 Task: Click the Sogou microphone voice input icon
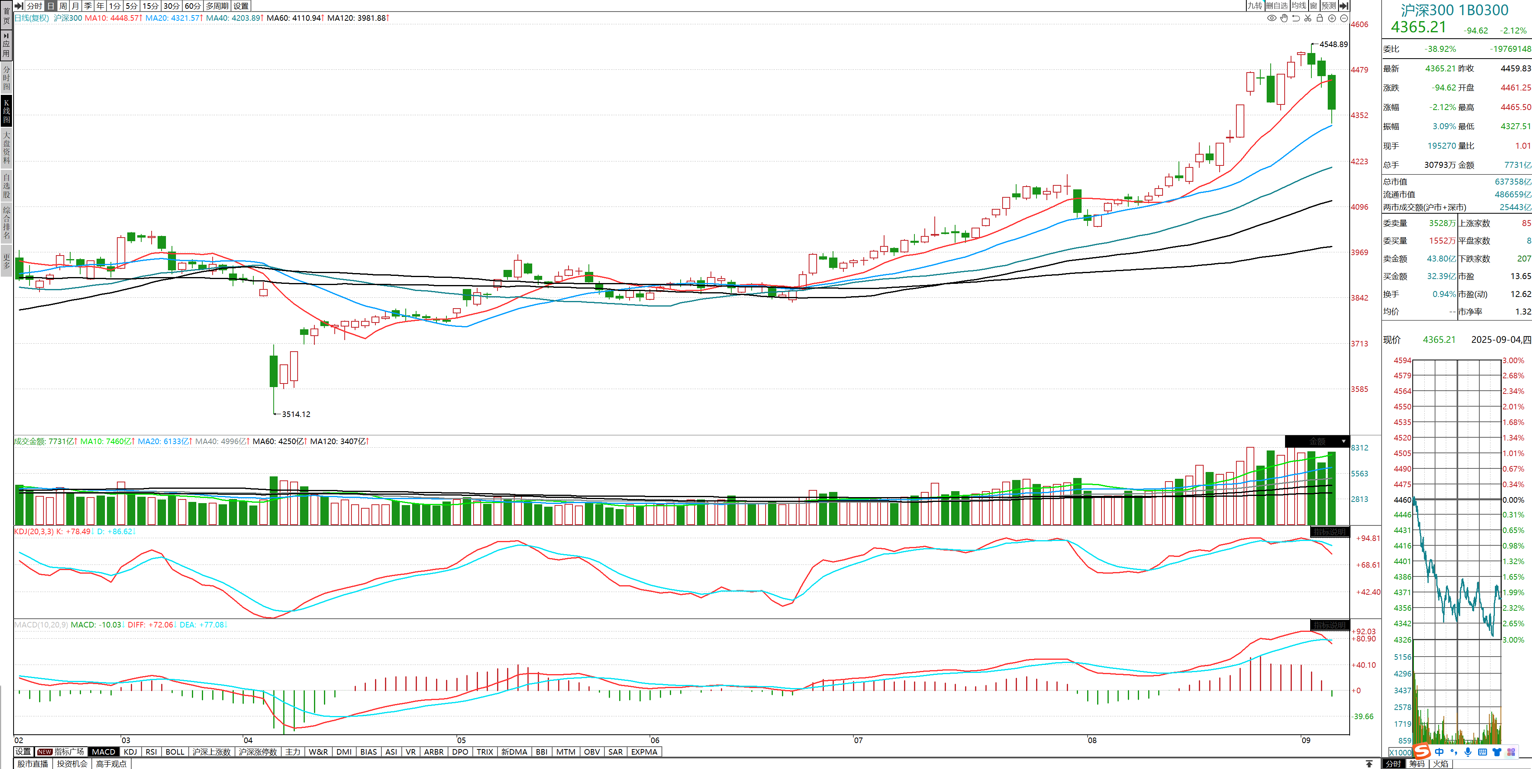click(x=1468, y=752)
